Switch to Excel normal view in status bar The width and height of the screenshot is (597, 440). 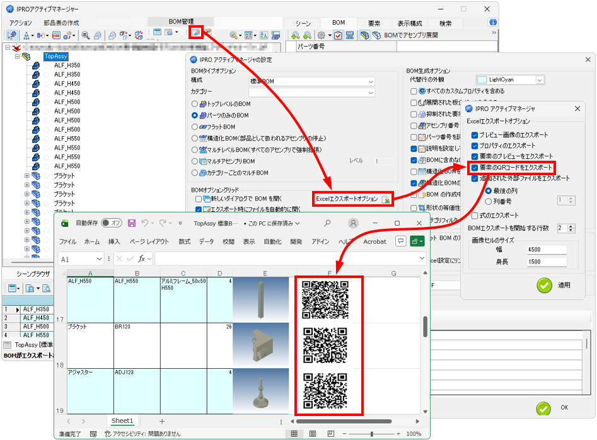pyautogui.click(x=294, y=434)
